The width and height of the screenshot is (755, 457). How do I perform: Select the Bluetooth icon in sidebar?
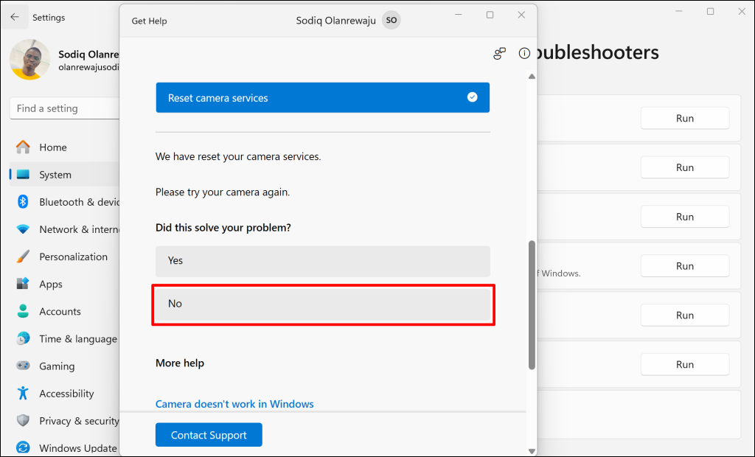pyautogui.click(x=23, y=202)
